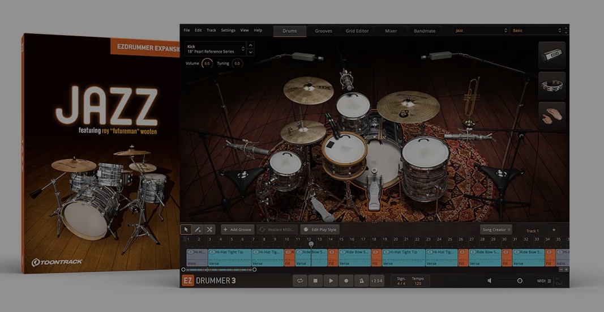The height and width of the screenshot is (312, 604).
Task: Click the speaker volume icon
Action: pyautogui.click(x=490, y=281)
